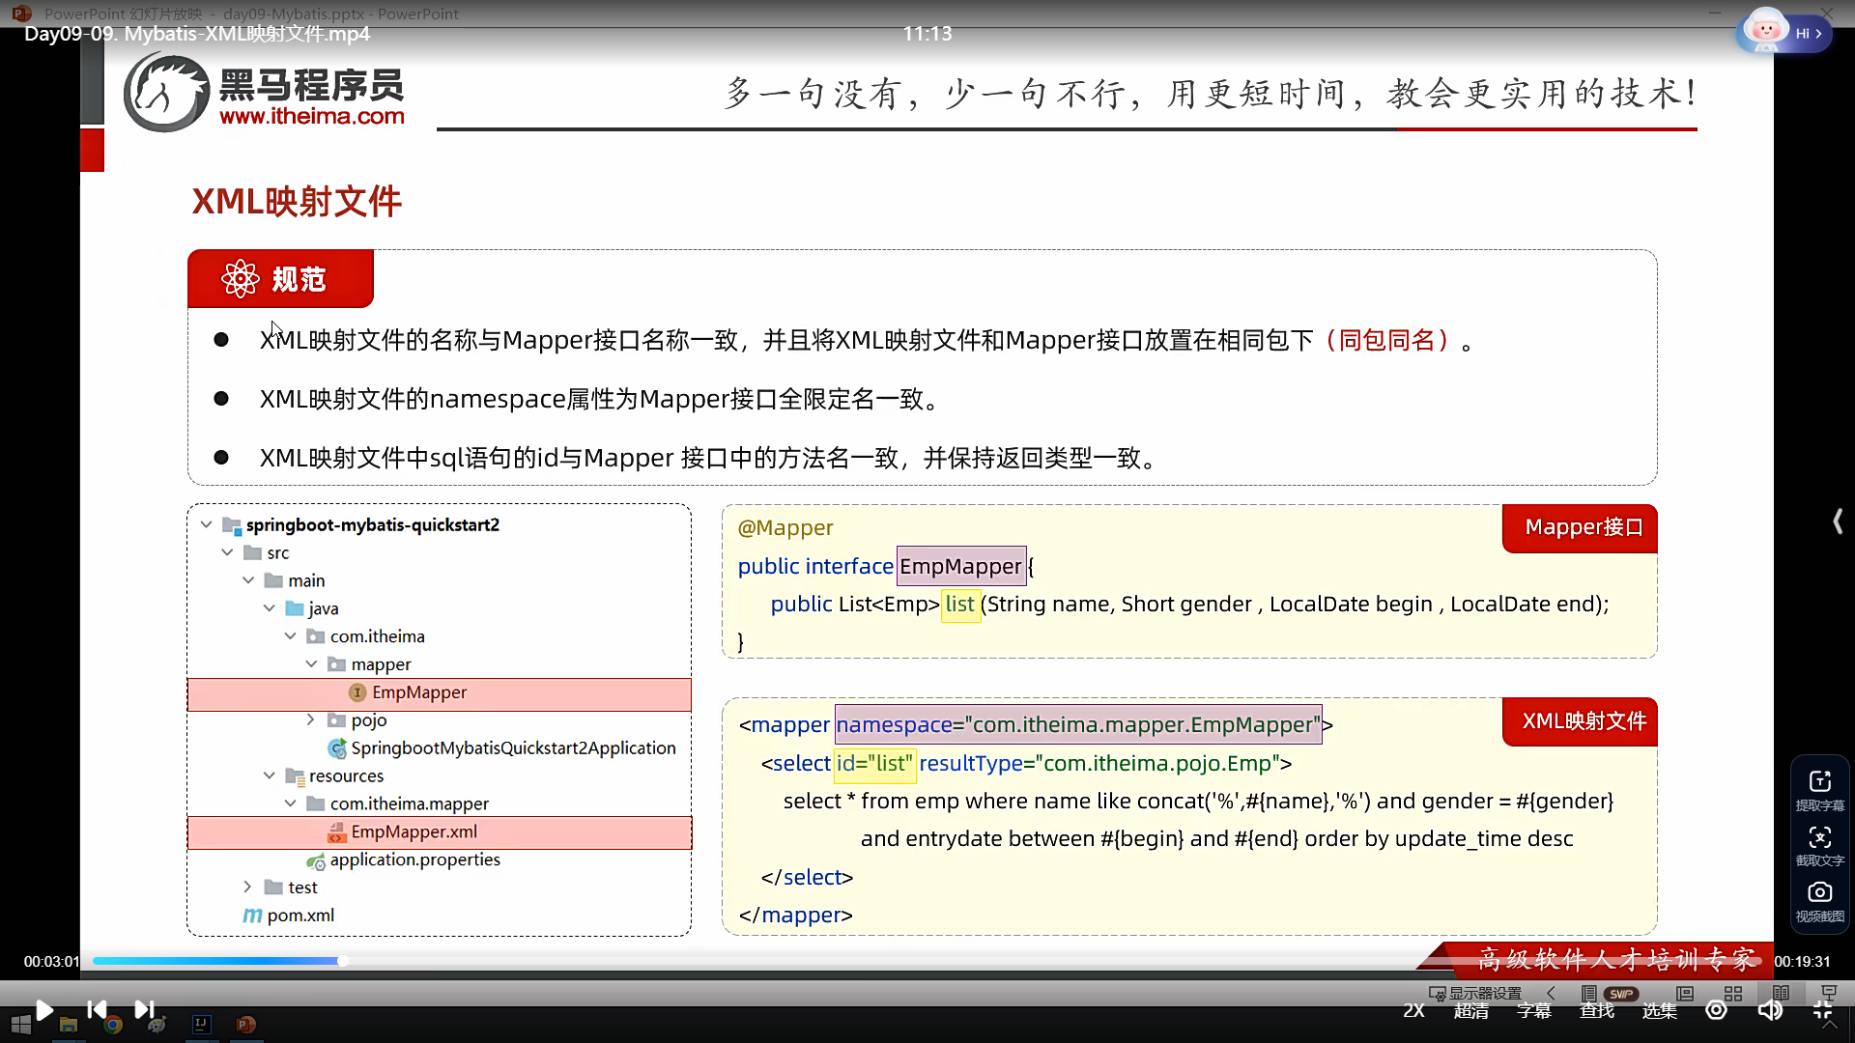Click the namespace attribute in mapper tag
Screen dimensions: 1855x1043
coord(1078,725)
